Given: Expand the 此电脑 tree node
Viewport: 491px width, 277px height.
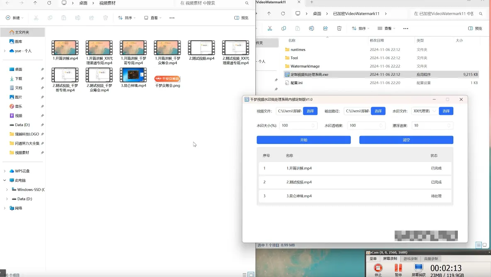Looking at the screenshot, I should coord(5,180).
